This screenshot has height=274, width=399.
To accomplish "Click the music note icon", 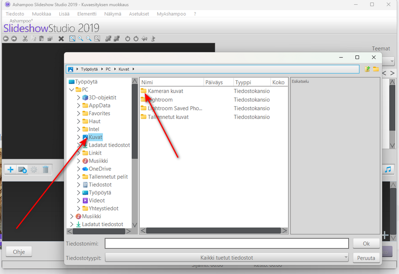I will click(x=388, y=170).
